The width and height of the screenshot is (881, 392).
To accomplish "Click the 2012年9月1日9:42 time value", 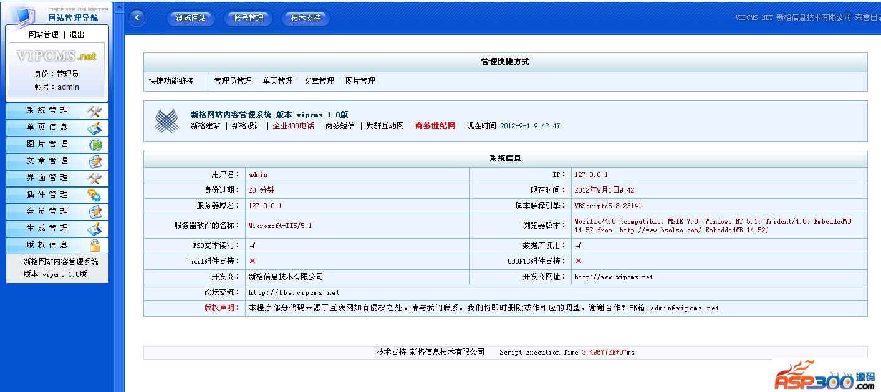I will pyautogui.click(x=604, y=190).
